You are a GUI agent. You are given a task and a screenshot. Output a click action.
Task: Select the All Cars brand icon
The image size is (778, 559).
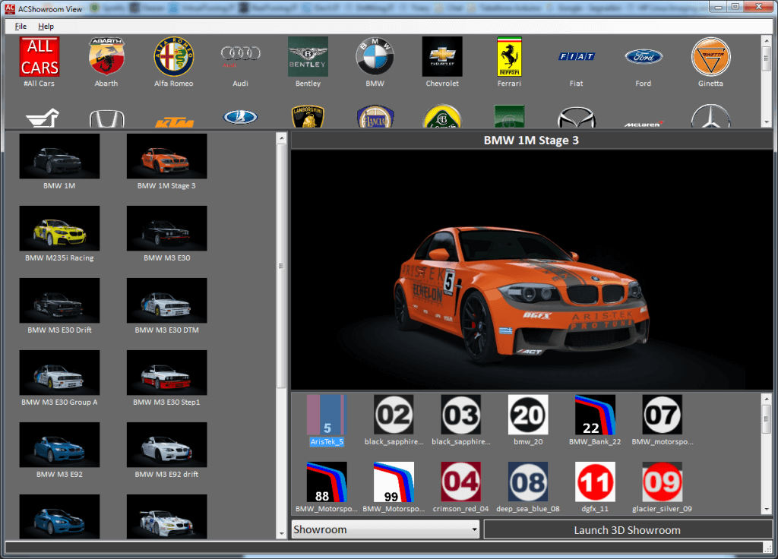tap(40, 56)
